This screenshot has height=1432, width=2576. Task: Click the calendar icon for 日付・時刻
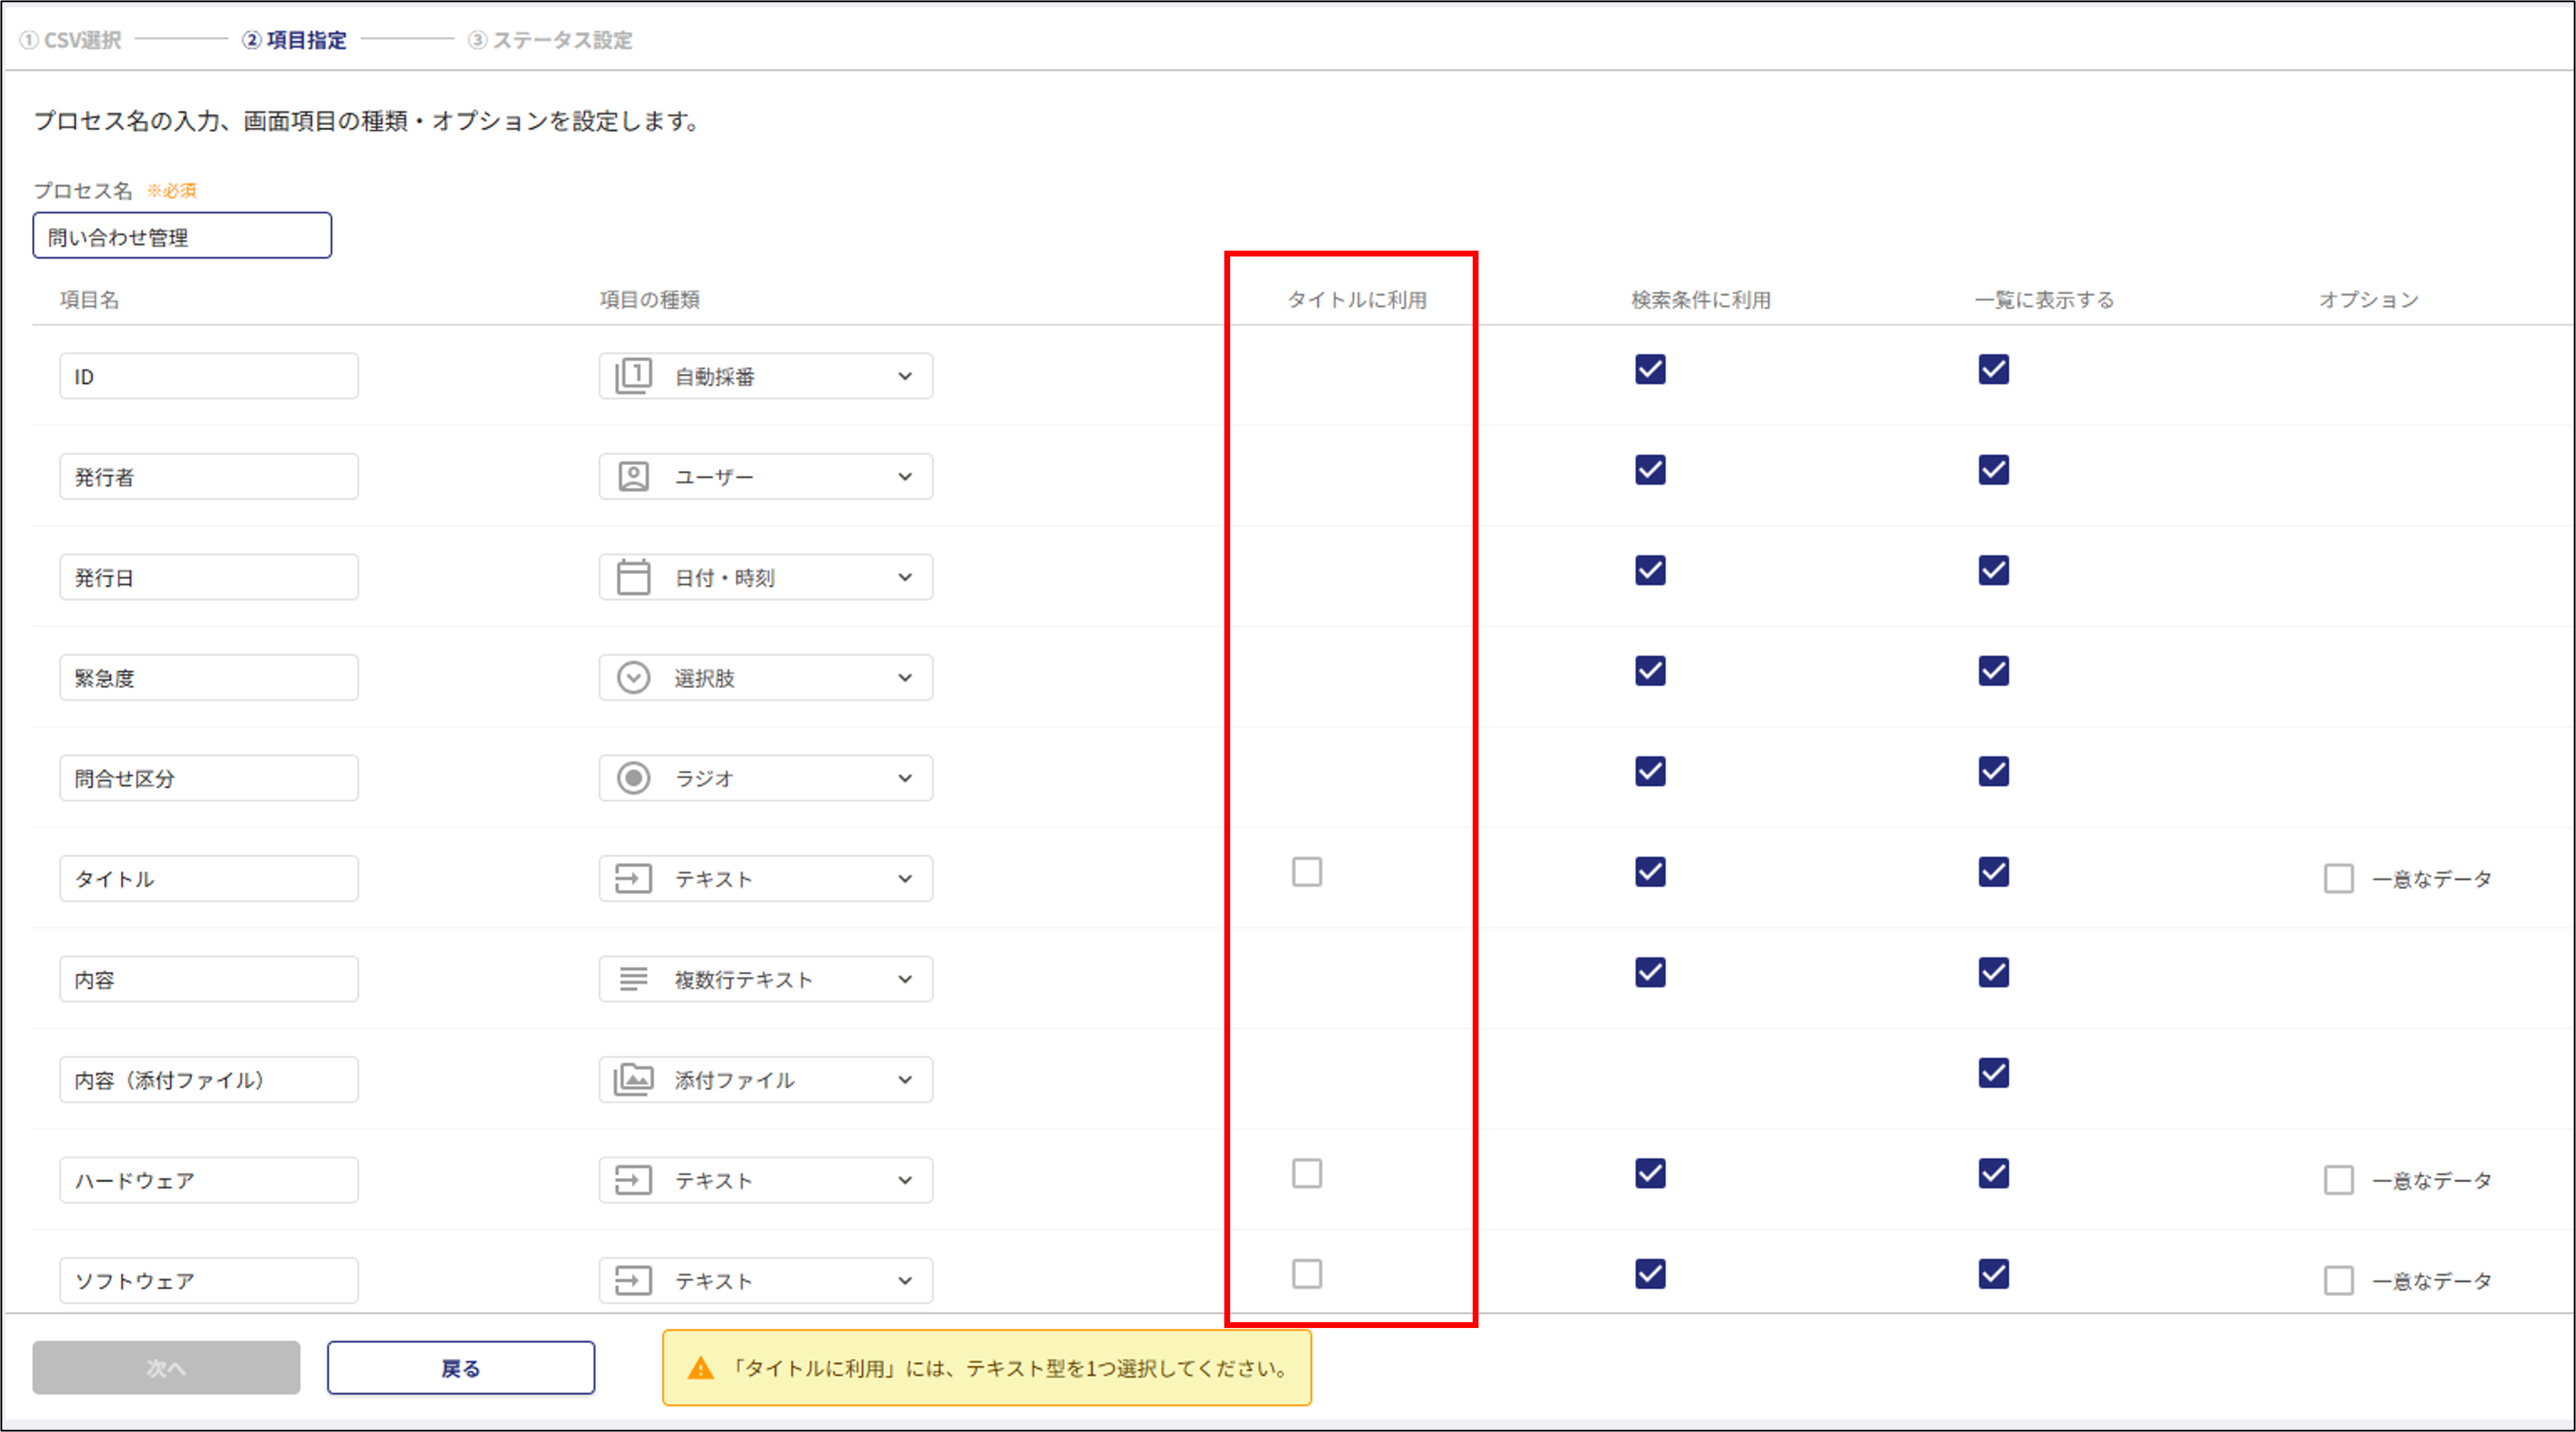coord(633,577)
